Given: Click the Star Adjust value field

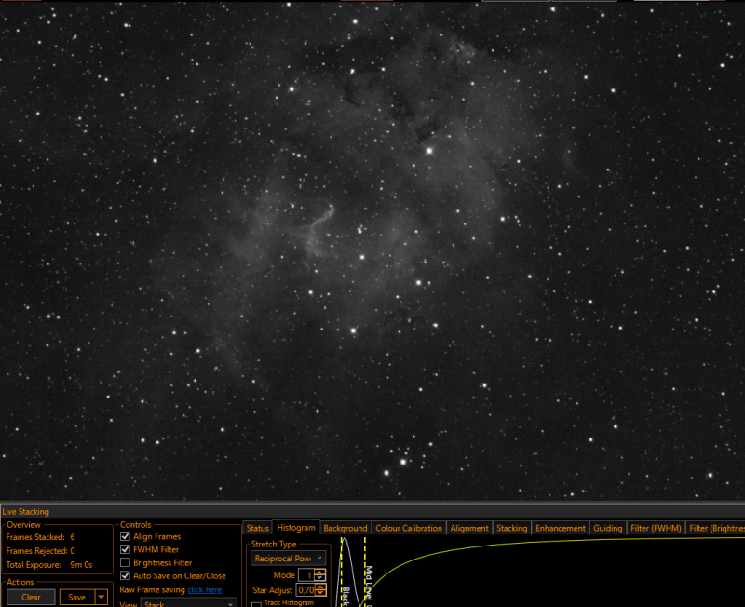Looking at the screenshot, I should coord(305,590).
